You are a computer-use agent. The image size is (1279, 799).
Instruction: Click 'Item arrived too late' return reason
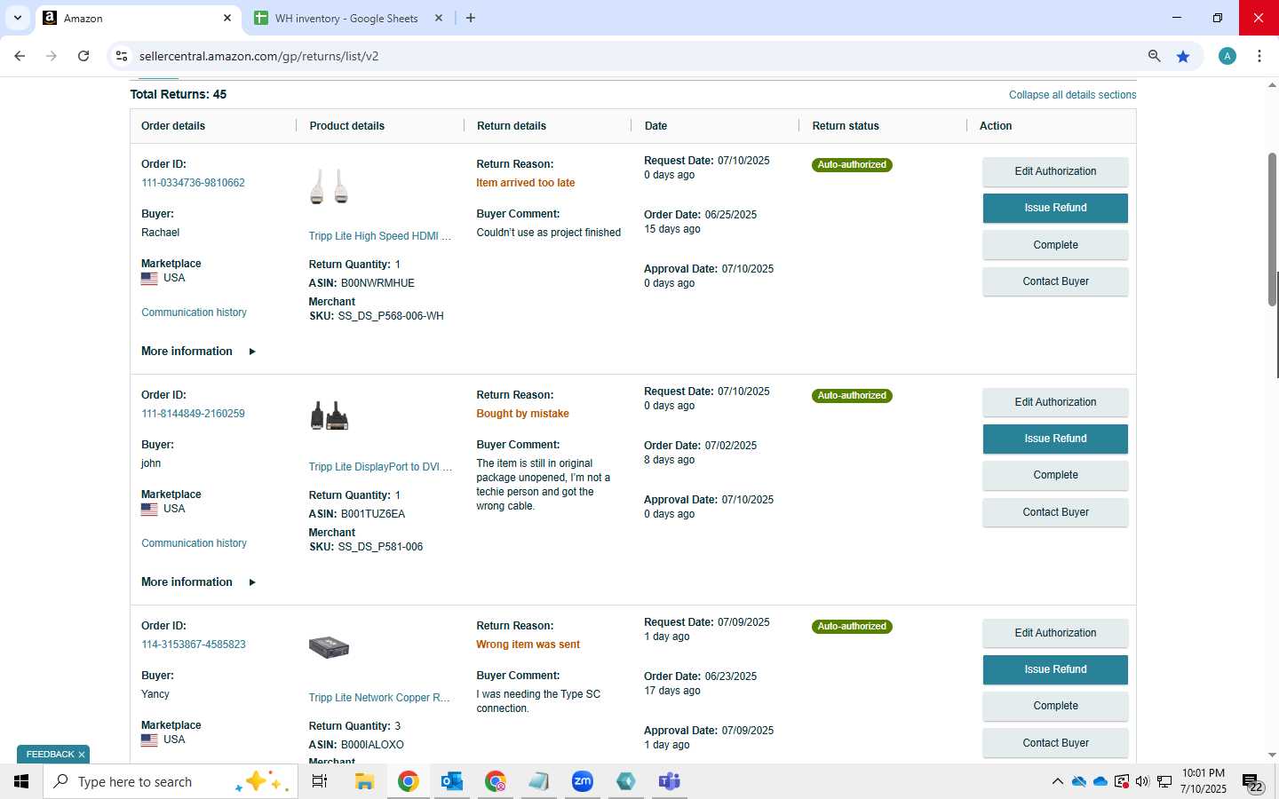click(x=526, y=183)
